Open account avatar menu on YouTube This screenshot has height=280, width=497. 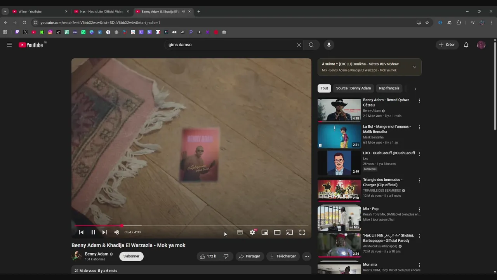click(x=481, y=45)
